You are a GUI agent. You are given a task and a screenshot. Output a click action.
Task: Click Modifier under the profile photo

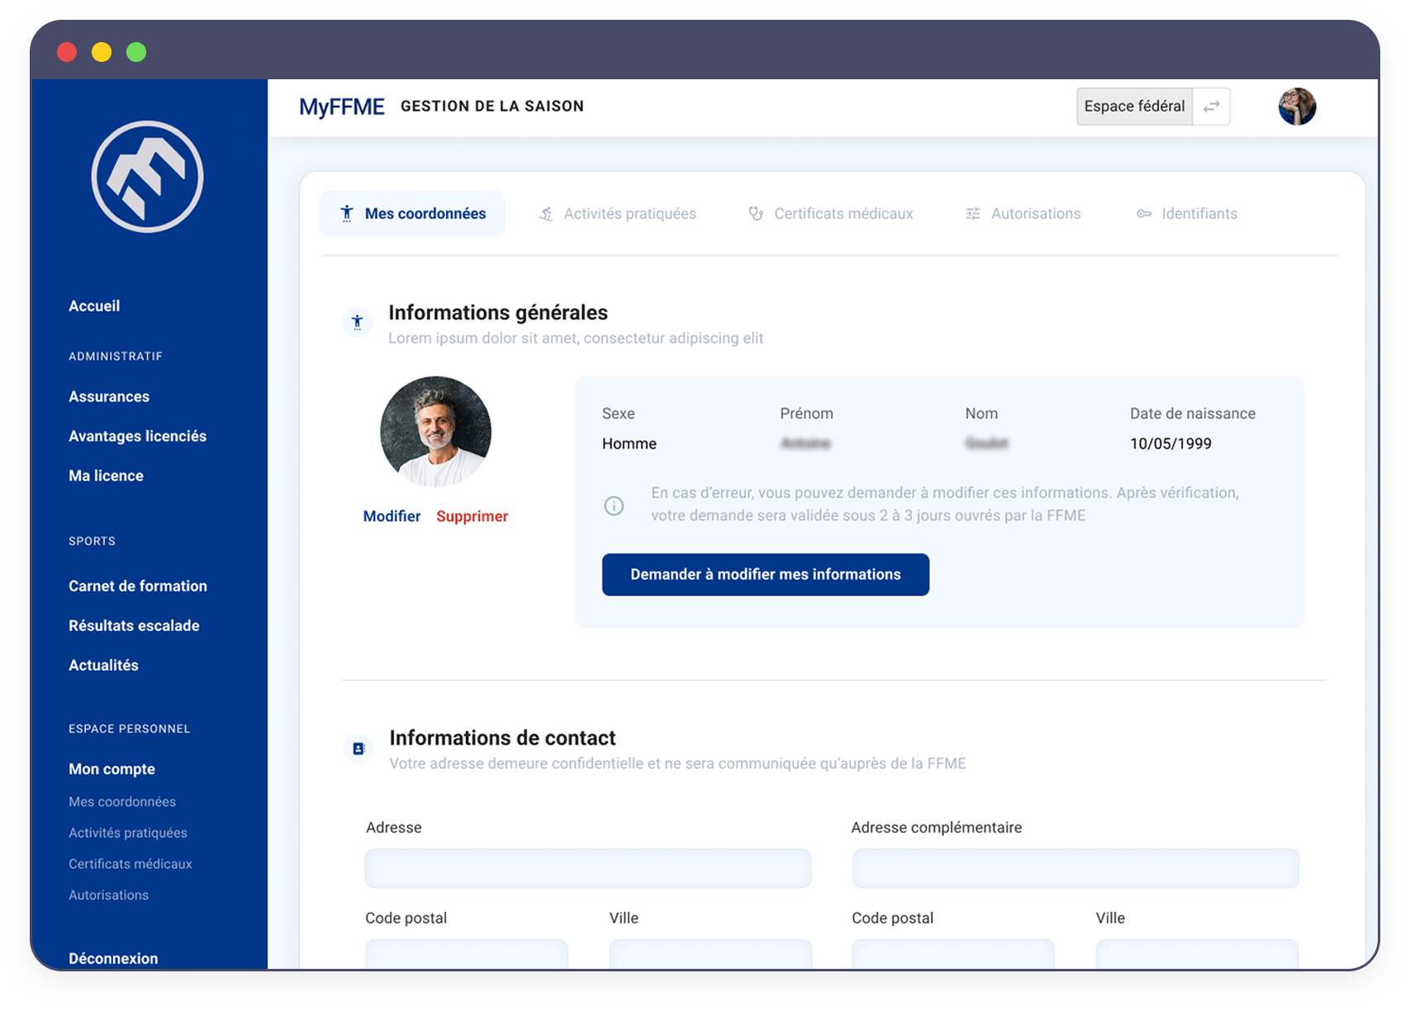[x=392, y=516]
